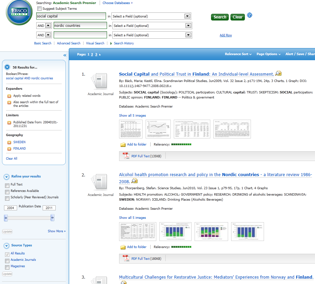Image resolution: width=315 pixels, height=284 pixels.
Task: Open the second row's AND operator dropdown
Action: [x=48, y=26]
